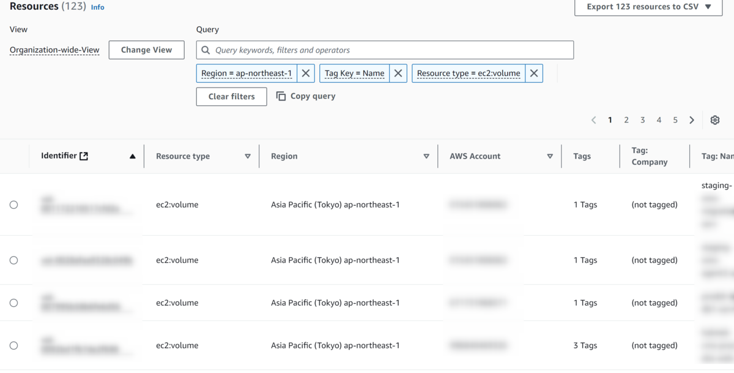
Task: Remove the Resource type ec2:volume filter
Action: coord(534,73)
